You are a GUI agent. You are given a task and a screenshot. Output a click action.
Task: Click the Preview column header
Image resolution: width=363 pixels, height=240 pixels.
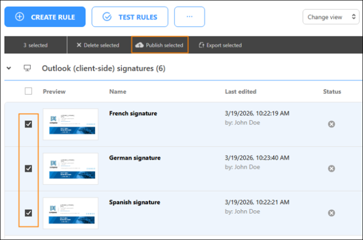(x=54, y=92)
